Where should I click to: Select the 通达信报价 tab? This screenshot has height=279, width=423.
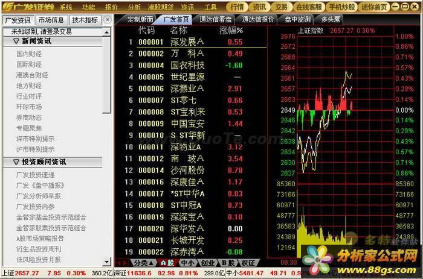[x=257, y=19]
